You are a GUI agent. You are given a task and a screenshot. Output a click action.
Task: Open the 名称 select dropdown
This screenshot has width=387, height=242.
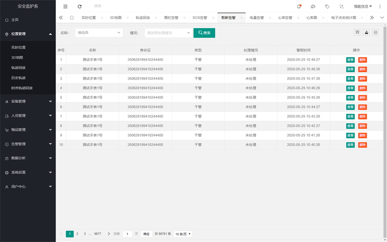point(99,33)
